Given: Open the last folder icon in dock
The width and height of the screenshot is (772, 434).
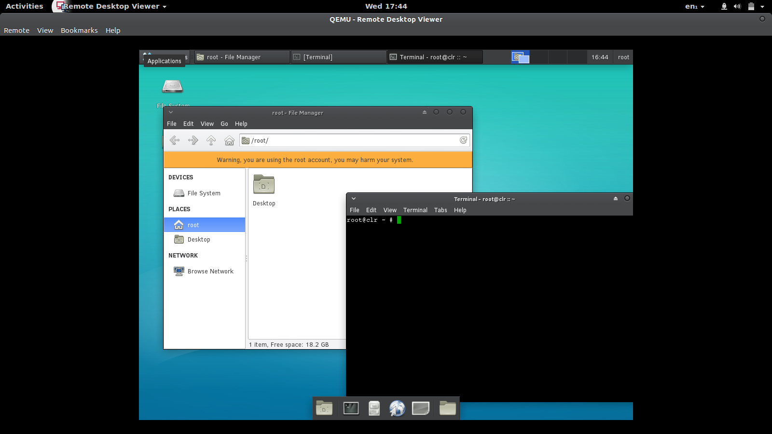Looking at the screenshot, I should tap(447, 408).
